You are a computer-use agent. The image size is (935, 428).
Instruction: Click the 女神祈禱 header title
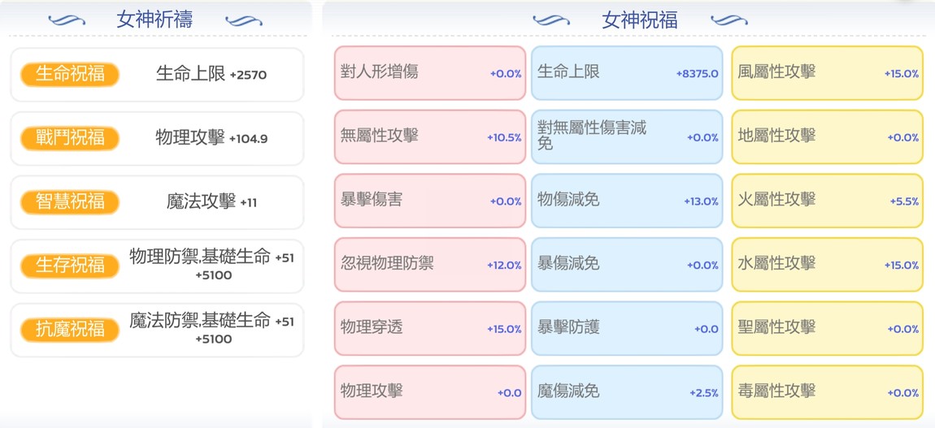[x=154, y=20]
